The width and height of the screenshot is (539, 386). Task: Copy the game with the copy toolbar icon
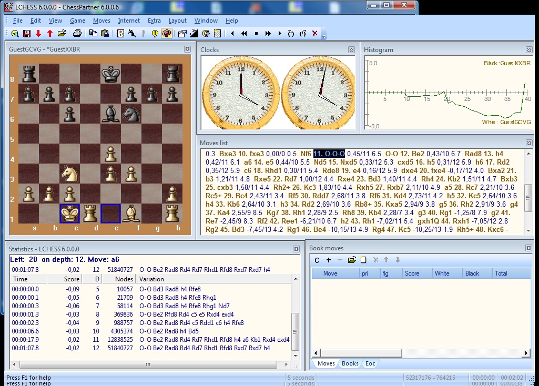pos(93,34)
